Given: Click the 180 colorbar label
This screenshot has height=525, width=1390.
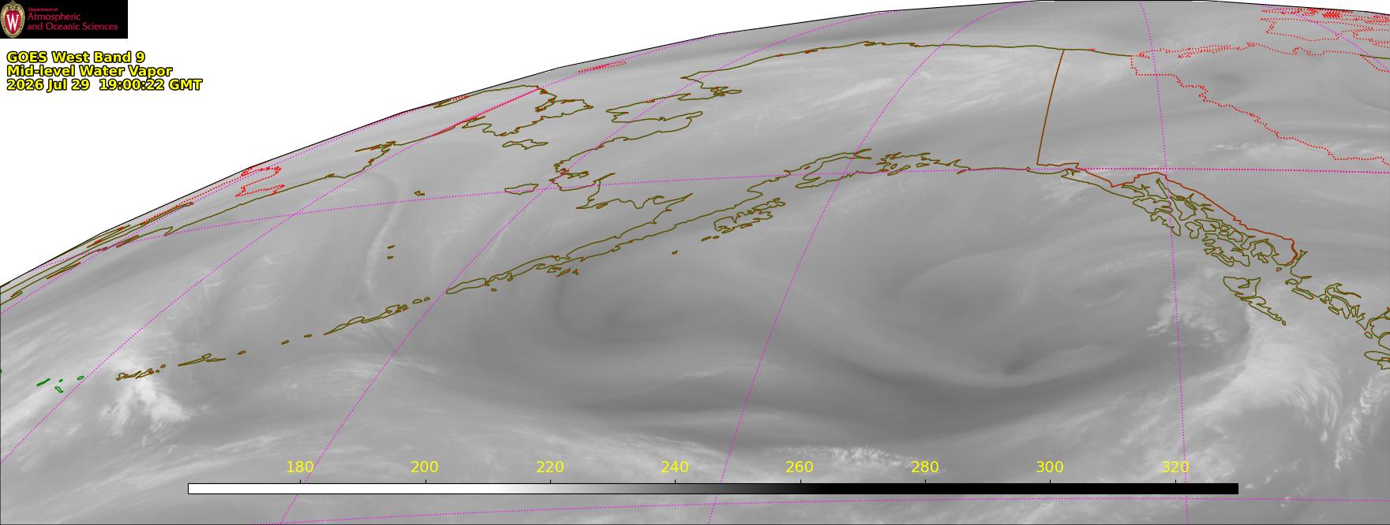Looking at the screenshot, I should (300, 467).
